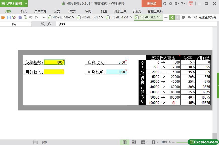Redo the last undone action

coord(36,17)
